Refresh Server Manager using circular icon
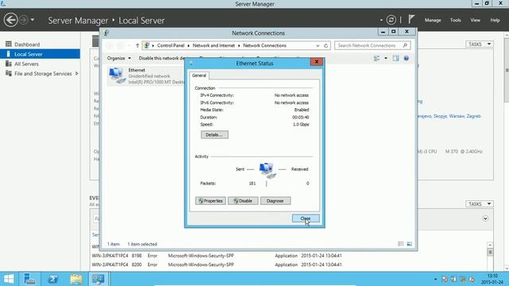The image size is (509, 286). 391,20
